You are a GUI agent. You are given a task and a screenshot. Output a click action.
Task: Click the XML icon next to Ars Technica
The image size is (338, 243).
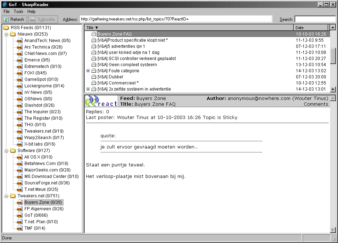pos(20,47)
